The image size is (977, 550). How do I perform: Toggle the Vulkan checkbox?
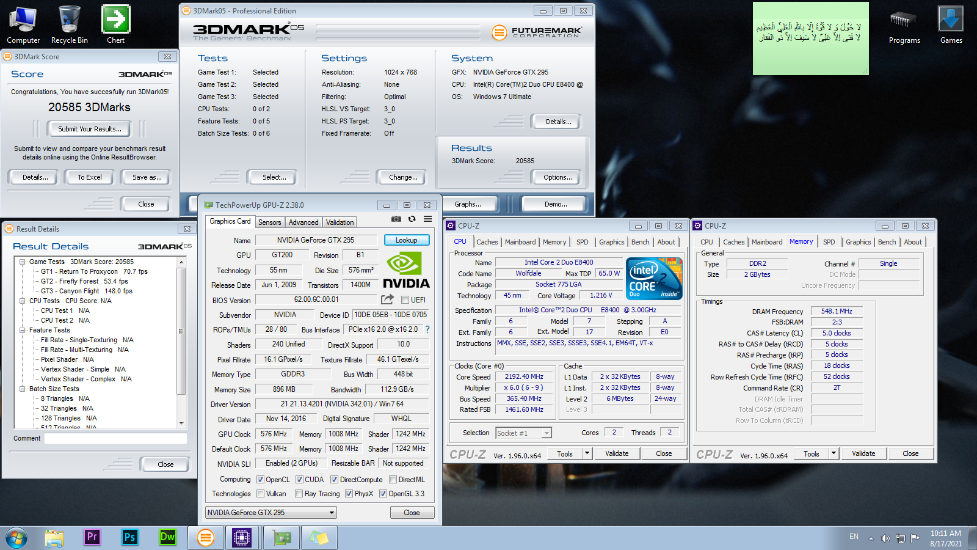point(261,494)
